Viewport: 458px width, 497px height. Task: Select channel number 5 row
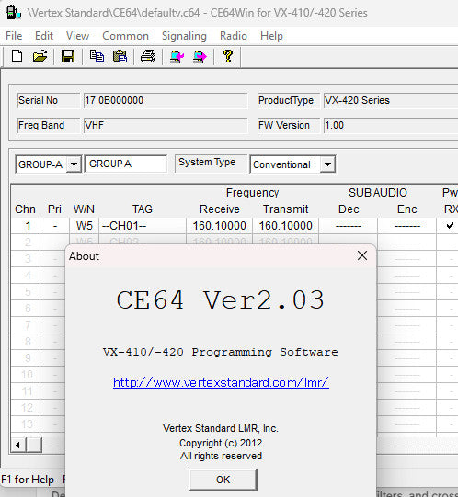tap(26, 291)
